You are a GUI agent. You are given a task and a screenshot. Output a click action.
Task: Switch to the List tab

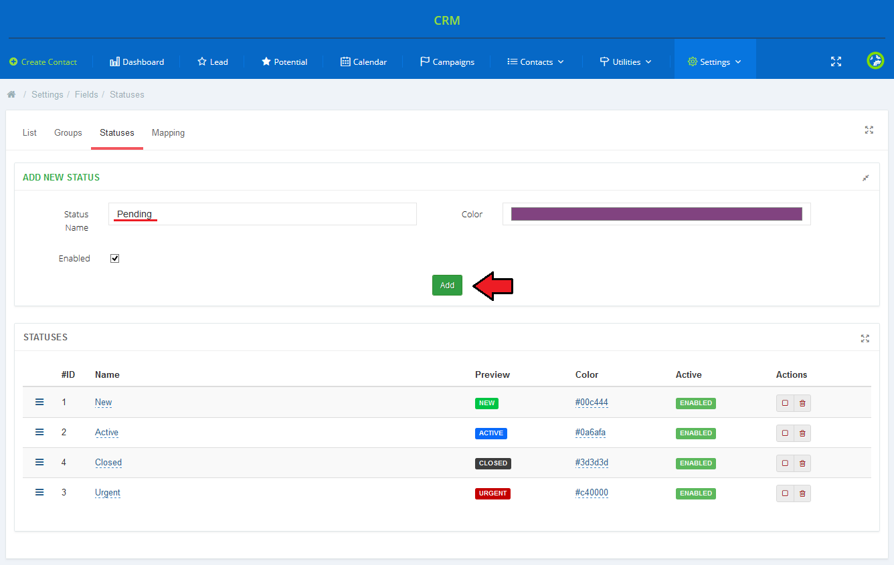point(29,132)
